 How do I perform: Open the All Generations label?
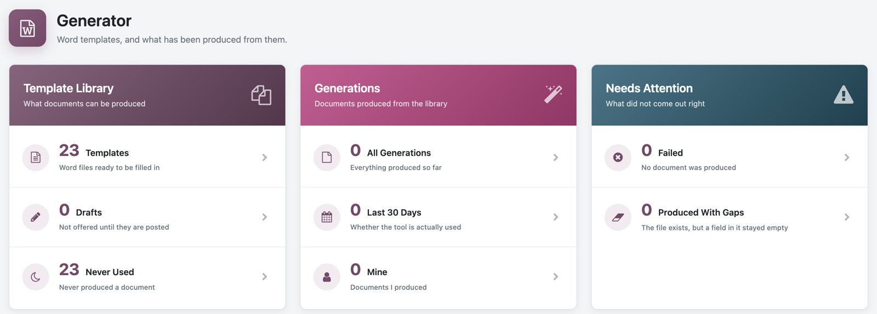pos(399,153)
